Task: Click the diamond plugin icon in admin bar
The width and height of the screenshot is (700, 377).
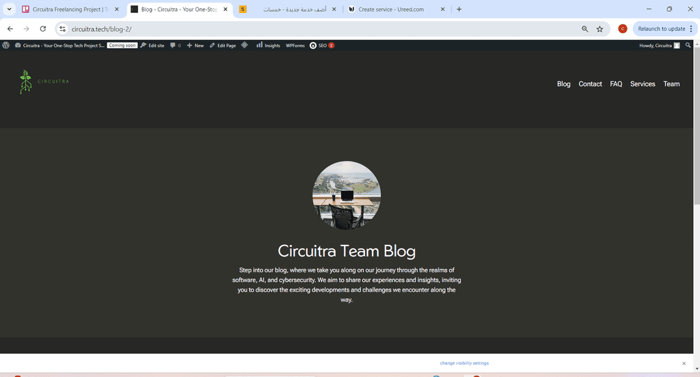Action: 245,45
